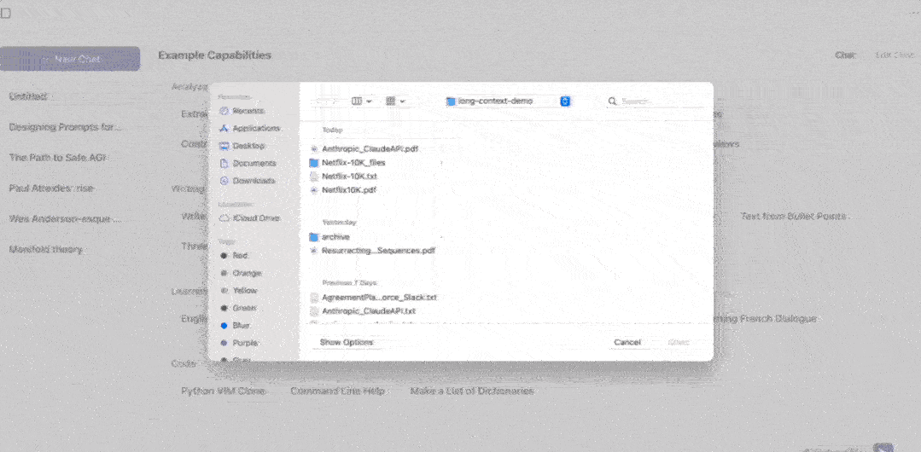Toggle the sidebar icon in the app's top-left corner

[x=5, y=13]
